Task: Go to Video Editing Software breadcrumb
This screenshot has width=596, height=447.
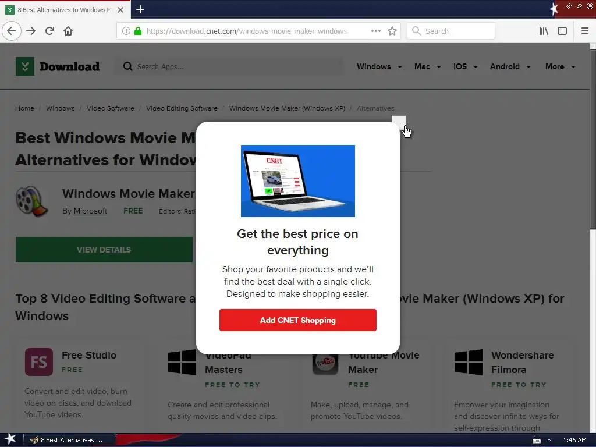Action: coord(182,108)
